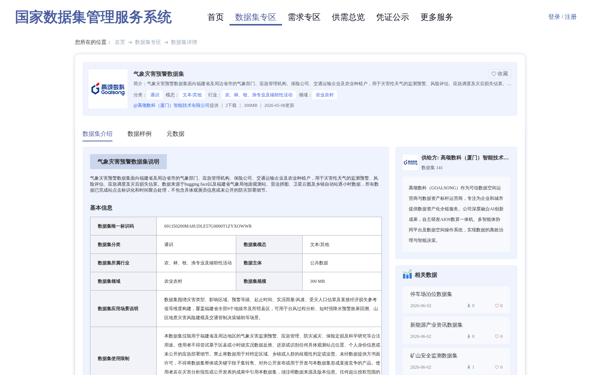Image resolution: width=600 pixels, height=375 pixels.
Task: Click heart icon for 矿山安全监测数据集
Action: click(496, 367)
